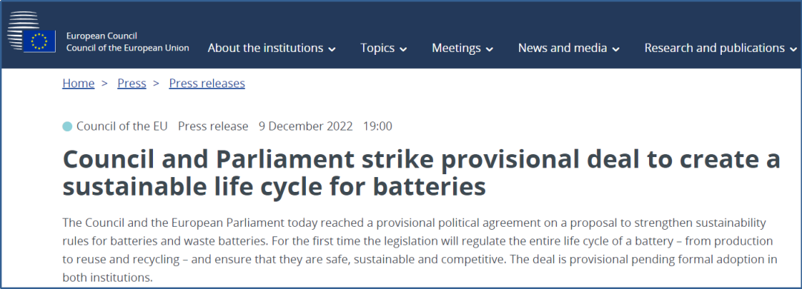
Task: Click the 9 December 2022 date
Action: [306, 126]
